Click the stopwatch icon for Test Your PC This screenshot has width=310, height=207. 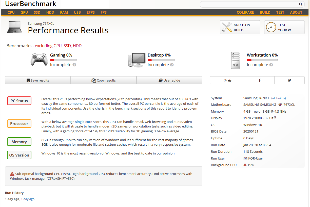(x=271, y=27)
